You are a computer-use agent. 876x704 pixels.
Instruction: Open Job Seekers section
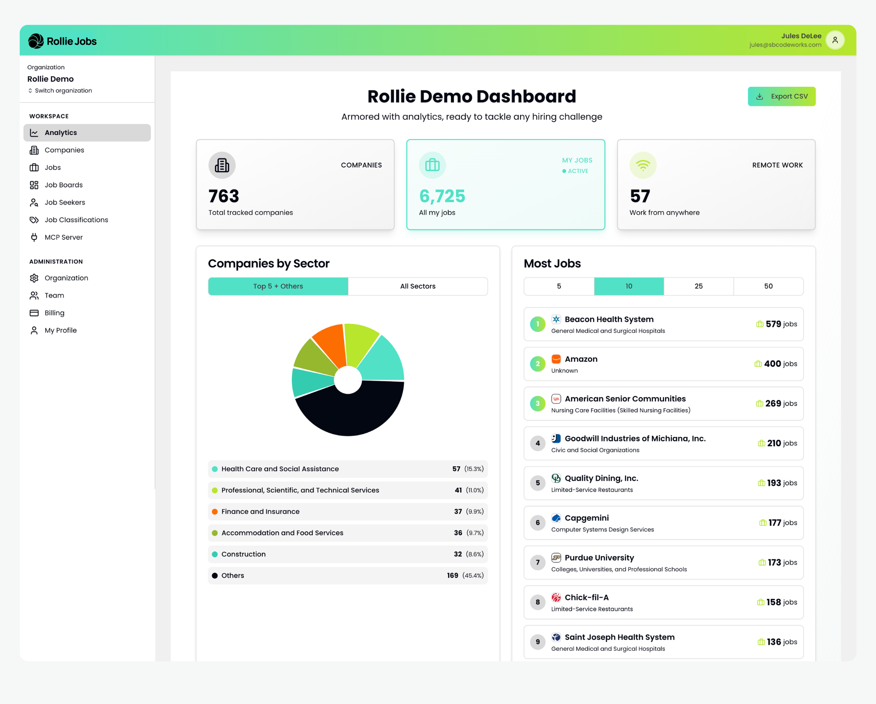pos(87,203)
